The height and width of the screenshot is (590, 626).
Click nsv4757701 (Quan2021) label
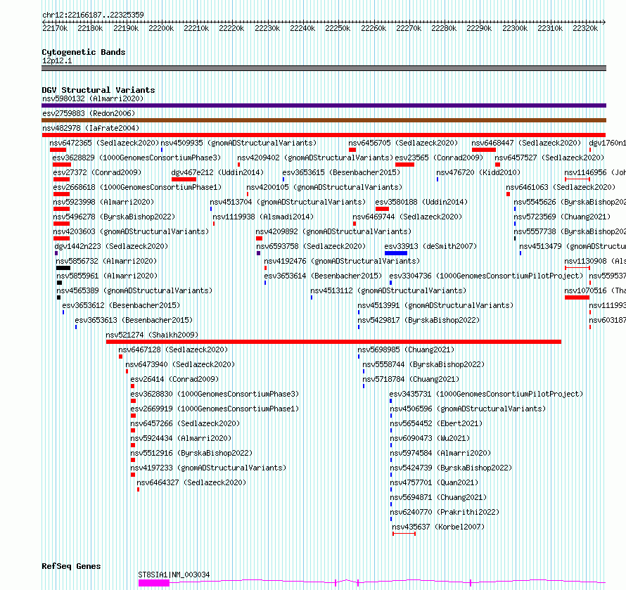coord(434,482)
